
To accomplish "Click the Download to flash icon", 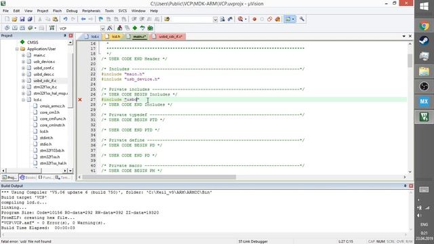I will click(x=52, y=28).
